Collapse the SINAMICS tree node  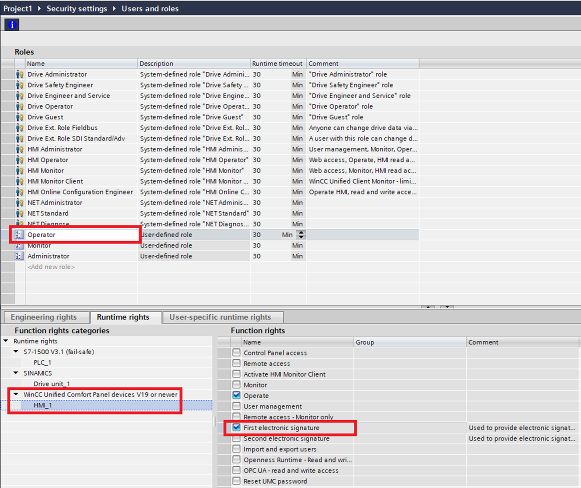[16, 373]
